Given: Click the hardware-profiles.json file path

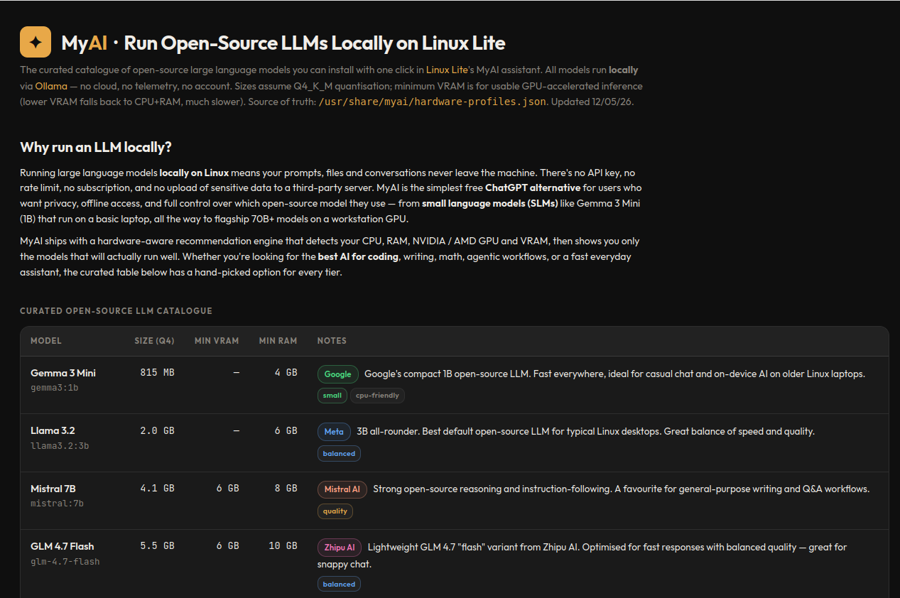Looking at the screenshot, I should click(433, 102).
